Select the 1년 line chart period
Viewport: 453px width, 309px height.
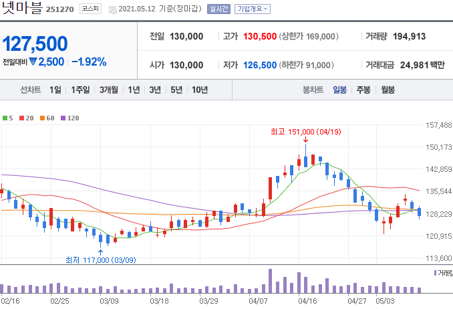coord(134,90)
